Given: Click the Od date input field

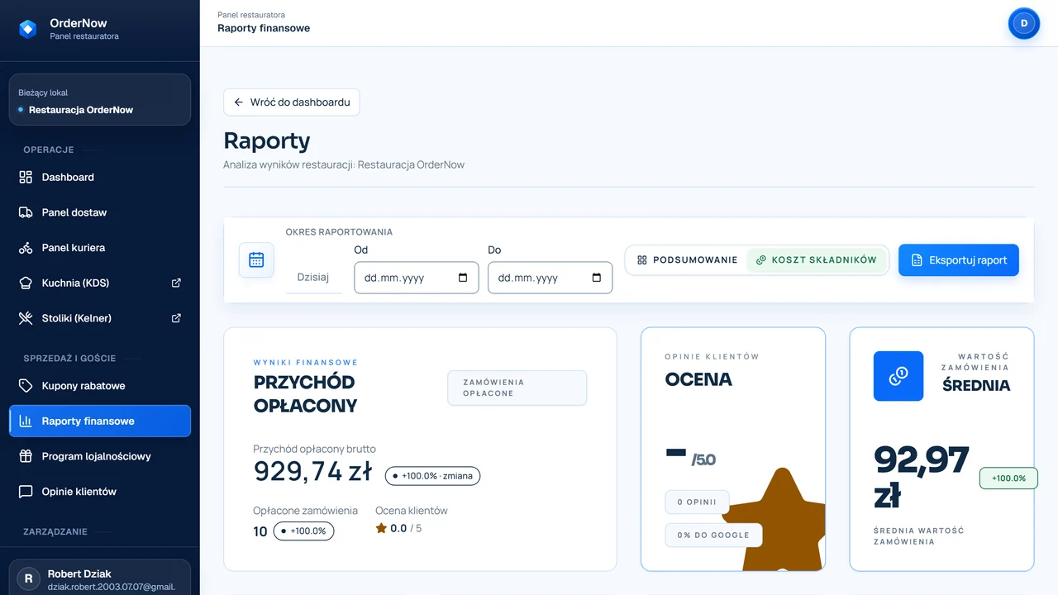Looking at the screenshot, I should point(417,278).
